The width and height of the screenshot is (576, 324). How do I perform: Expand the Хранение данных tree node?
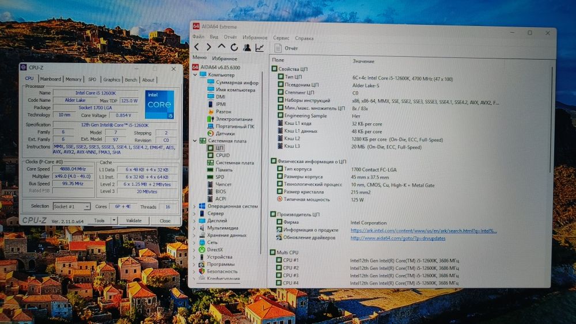pyautogui.click(x=195, y=235)
